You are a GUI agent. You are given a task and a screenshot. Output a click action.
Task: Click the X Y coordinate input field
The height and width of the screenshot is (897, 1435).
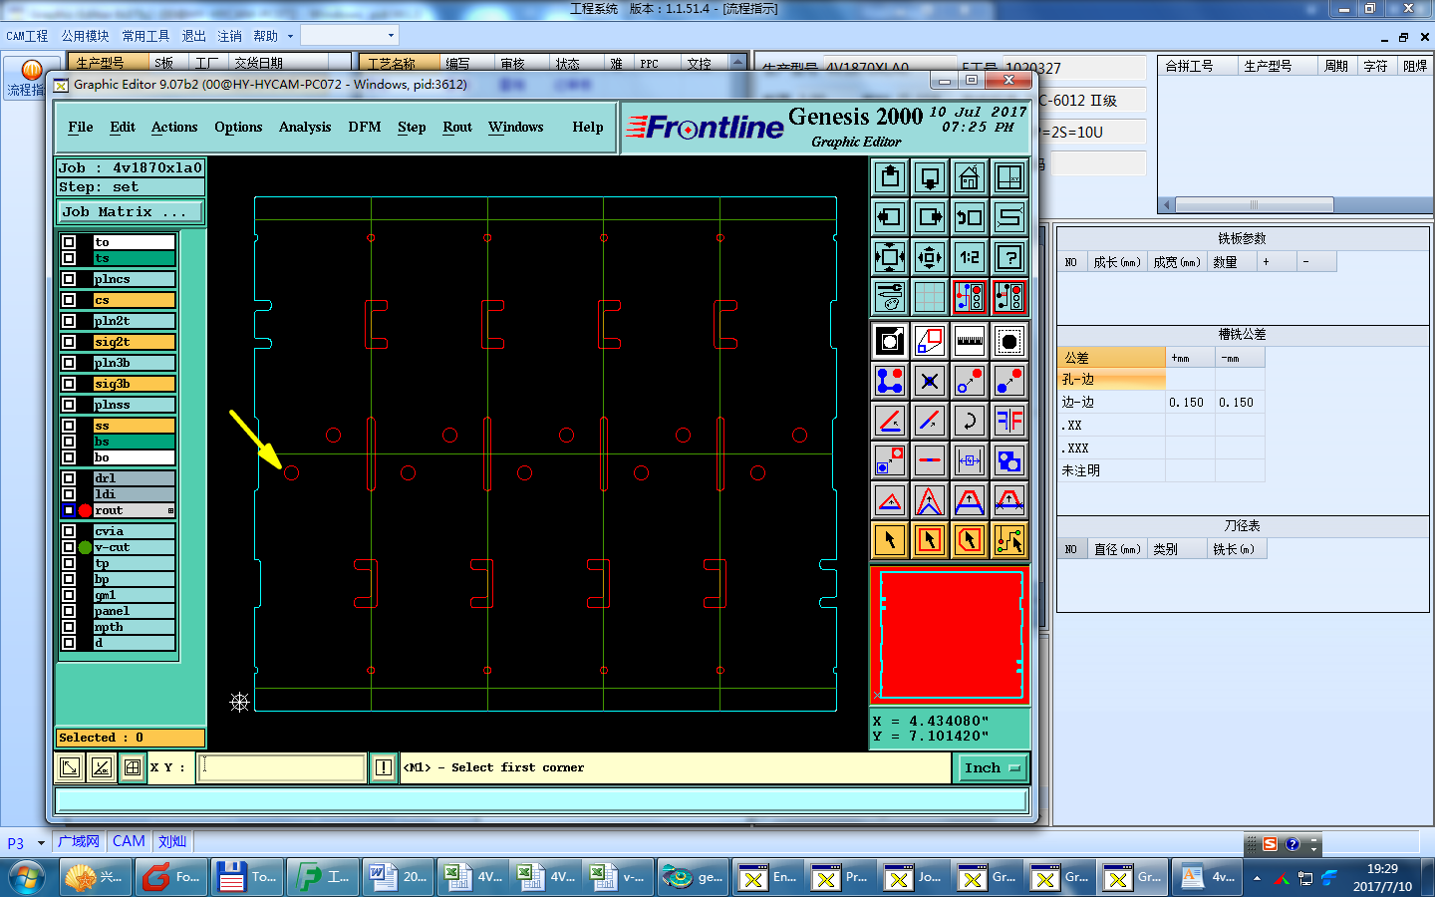coord(282,767)
